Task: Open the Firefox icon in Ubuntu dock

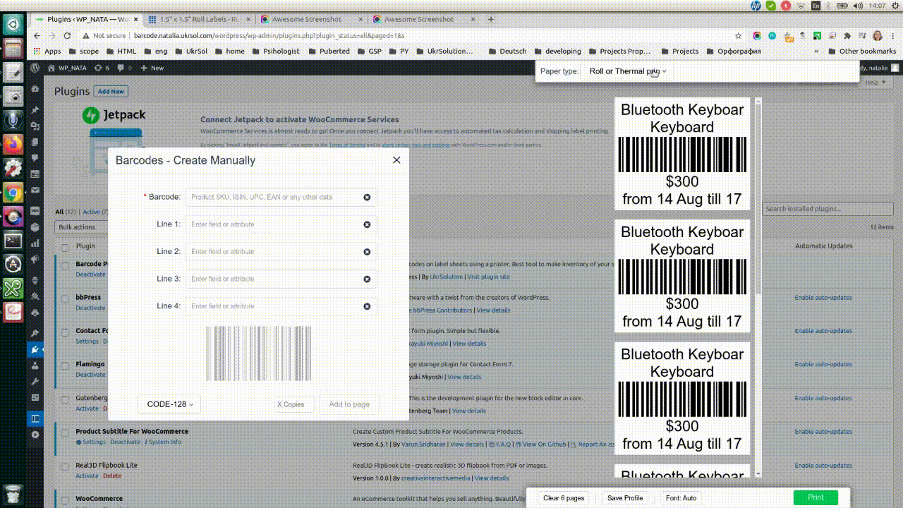Action: [13, 145]
